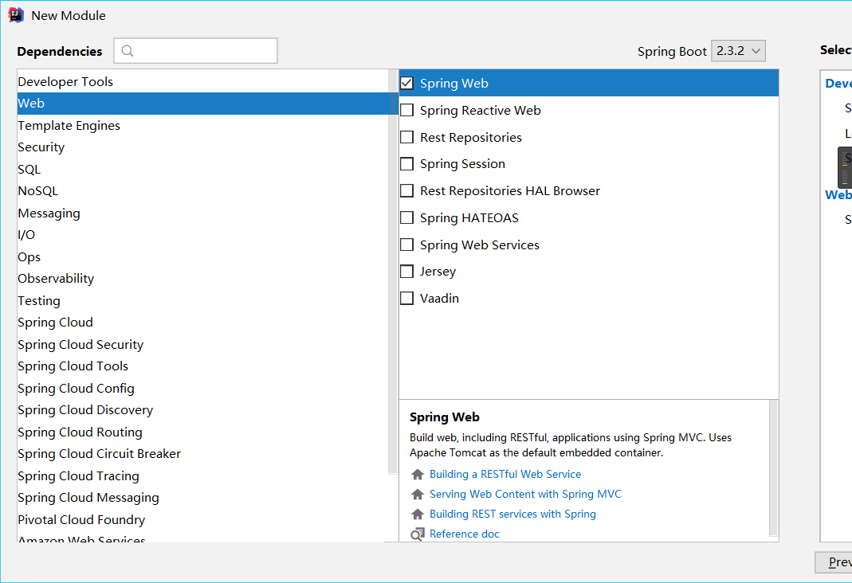This screenshot has width=852, height=583.
Task: Enable the Spring Reactive Web checkbox
Action: coord(407,110)
